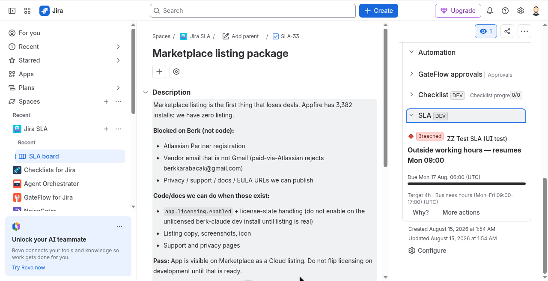Click the Checklists for Jira app icon
This screenshot has width=548, height=281.
17,170
